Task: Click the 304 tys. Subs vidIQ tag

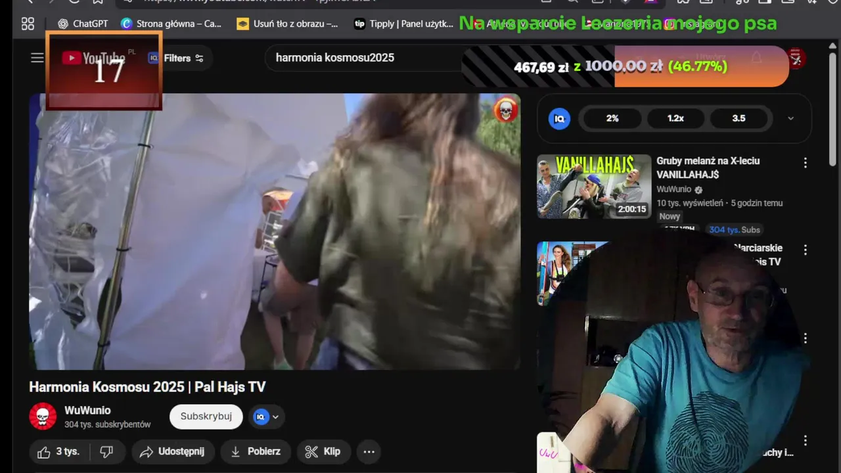Action: point(735,229)
